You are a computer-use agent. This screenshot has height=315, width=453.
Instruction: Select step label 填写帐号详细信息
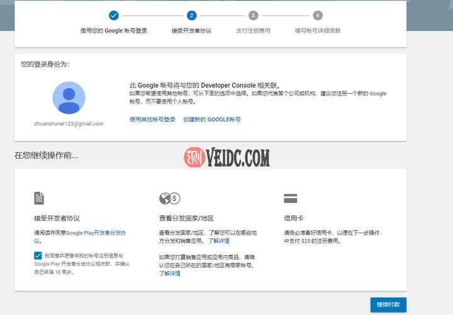pyautogui.click(x=318, y=31)
